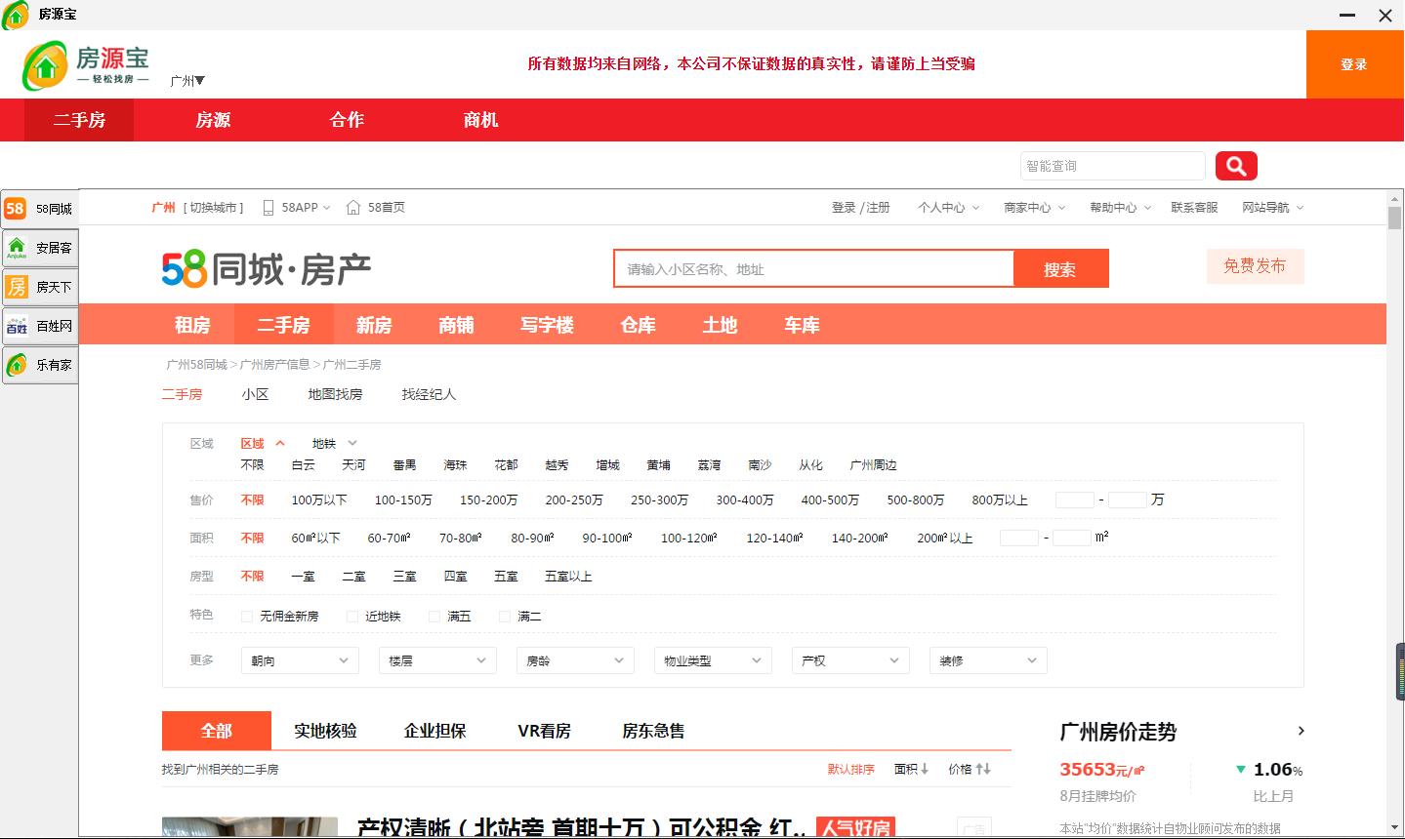Open the 网站导航 dropdown menu

coord(1272,208)
